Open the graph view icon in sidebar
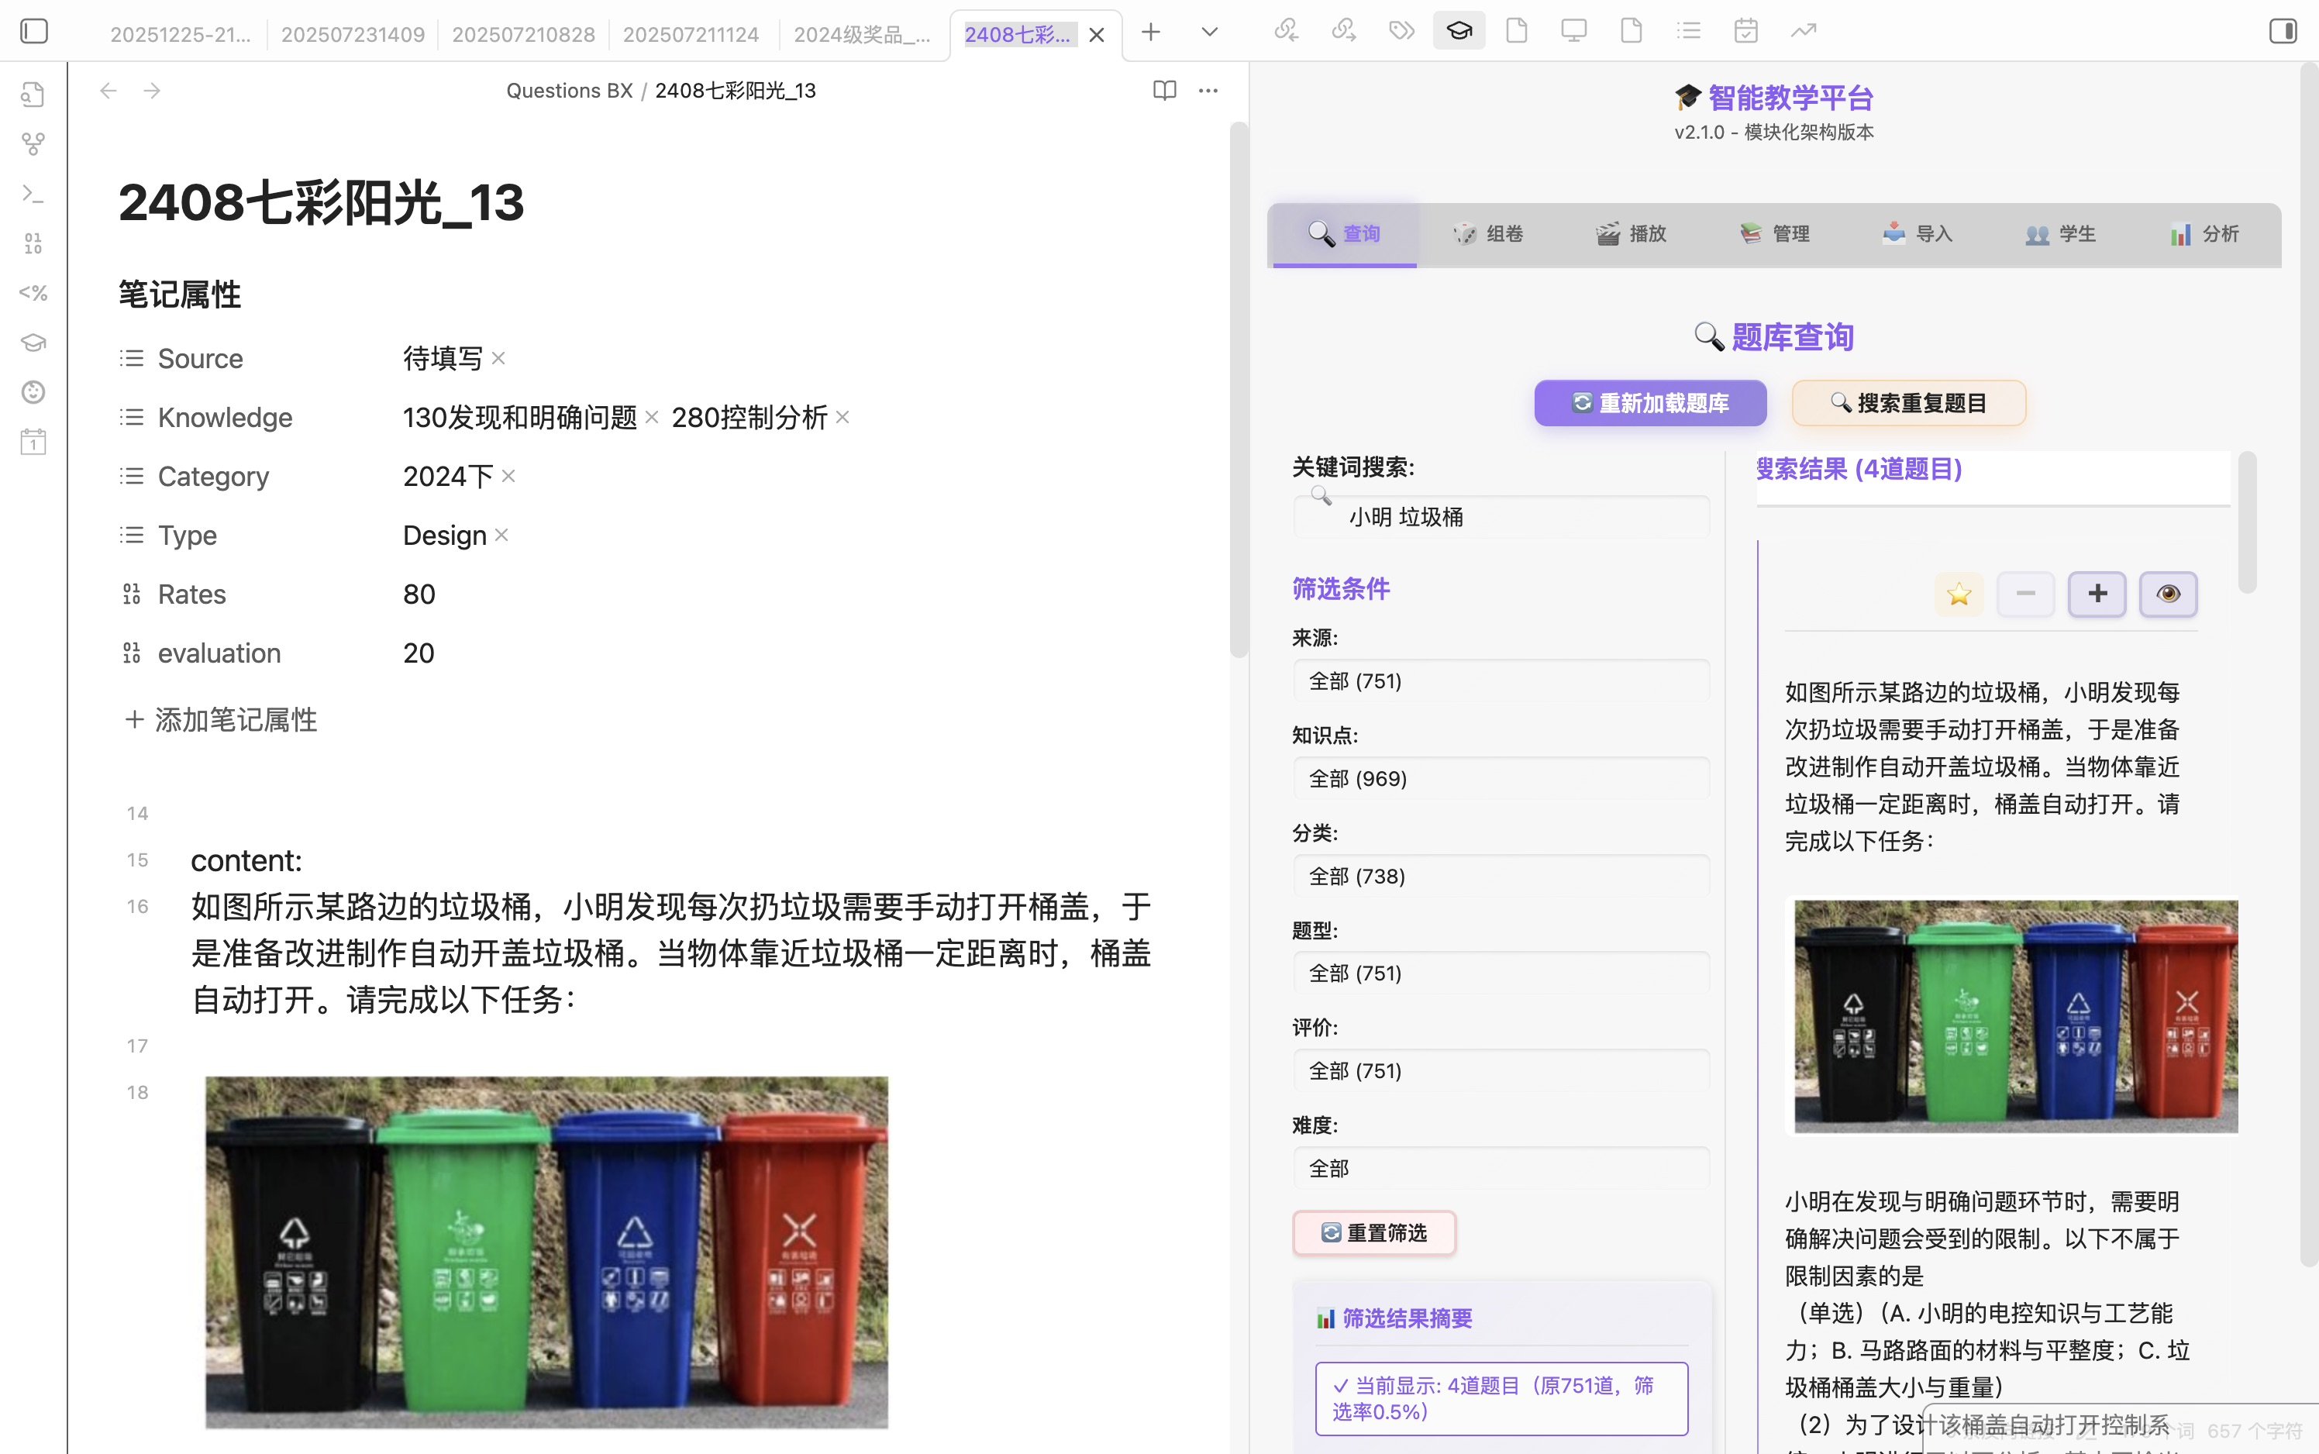The image size is (2319, 1454). coord(33,144)
